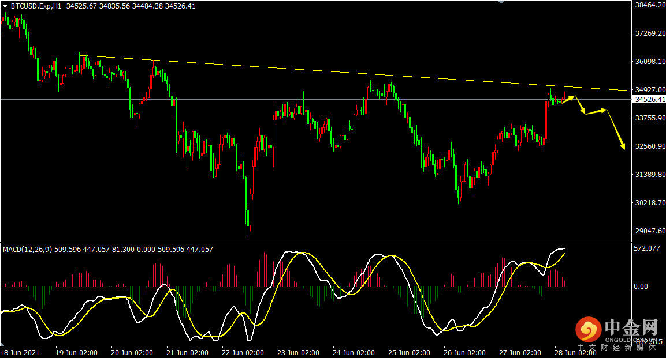The image size is (666, 358).
Task: Click the 23 Jun 02:00 time label
Action: (298, 352)
